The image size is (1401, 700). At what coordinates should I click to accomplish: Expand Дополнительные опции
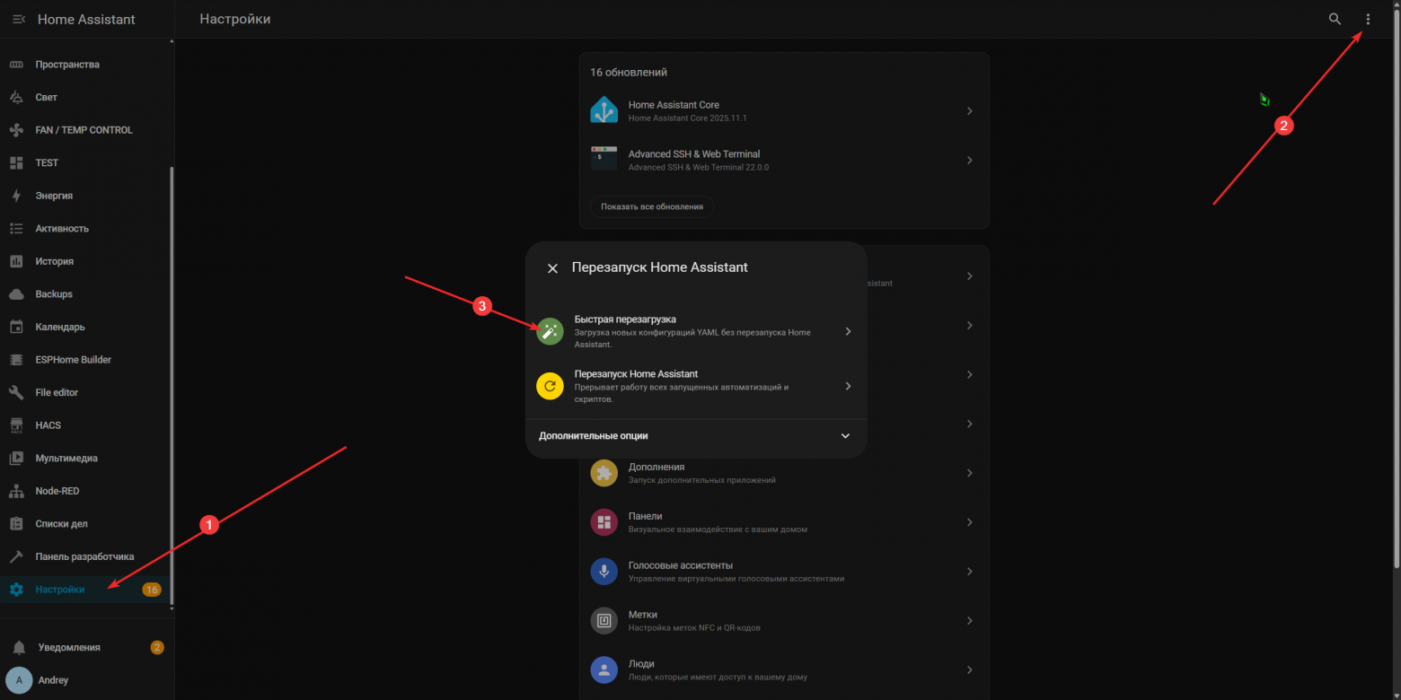pos(696,436)
